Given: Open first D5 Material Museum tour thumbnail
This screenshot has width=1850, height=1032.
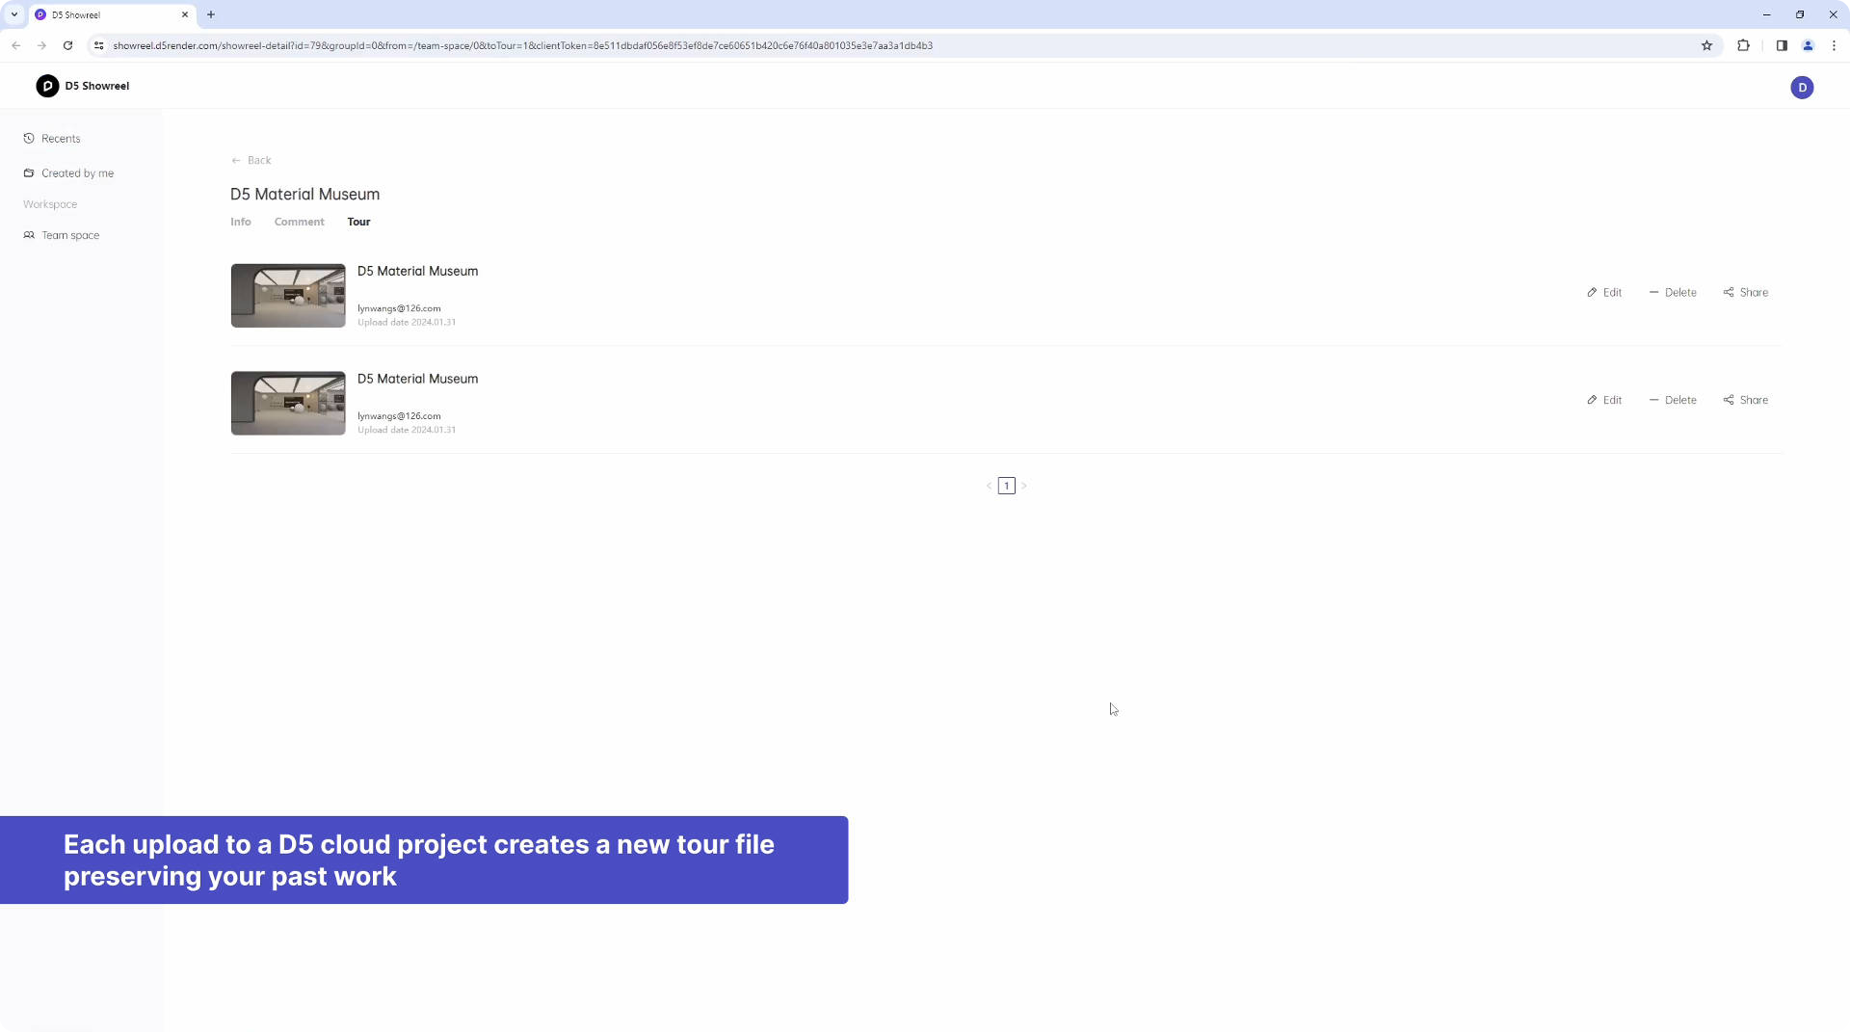Looking at the screenshot, I should pyautogui.click(x=288, y=296).
